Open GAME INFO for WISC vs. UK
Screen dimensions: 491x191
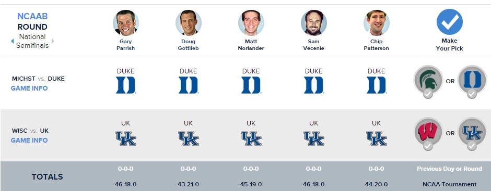[29, 141]
